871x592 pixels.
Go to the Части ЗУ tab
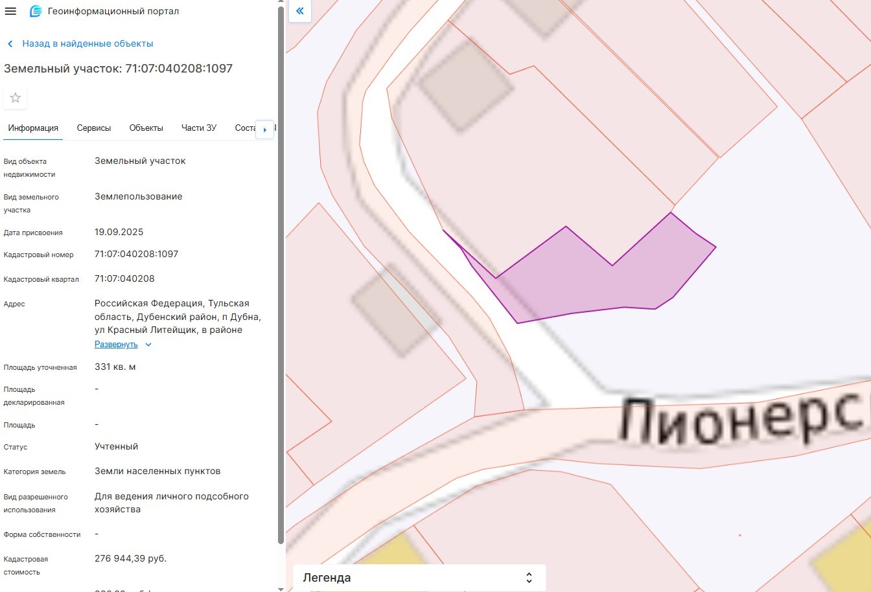(x=199, y=128)
